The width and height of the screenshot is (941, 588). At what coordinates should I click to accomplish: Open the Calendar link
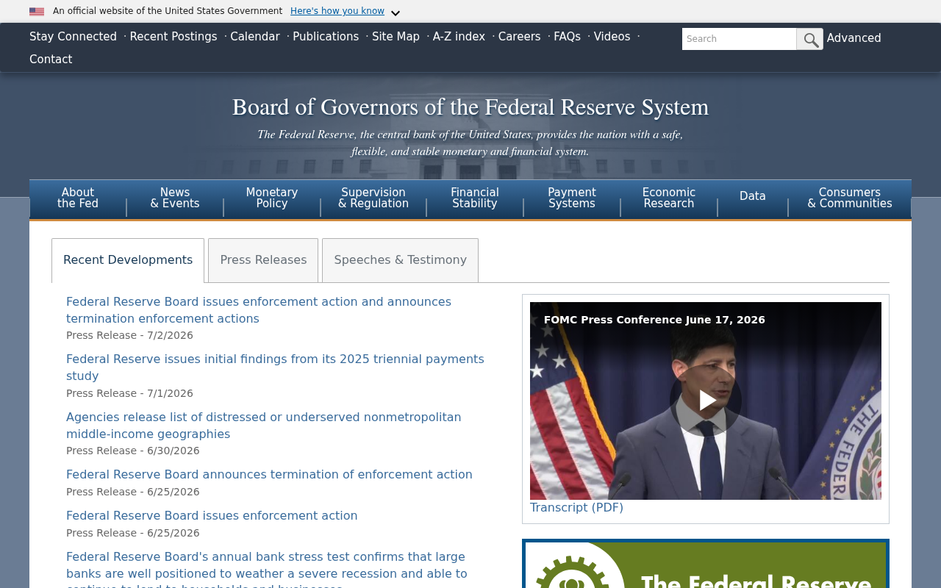tap(255, 37)
